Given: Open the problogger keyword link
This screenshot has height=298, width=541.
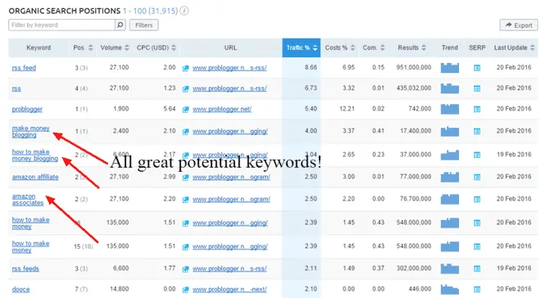Looking at the screenshot, I should click(x=27, y=109).
